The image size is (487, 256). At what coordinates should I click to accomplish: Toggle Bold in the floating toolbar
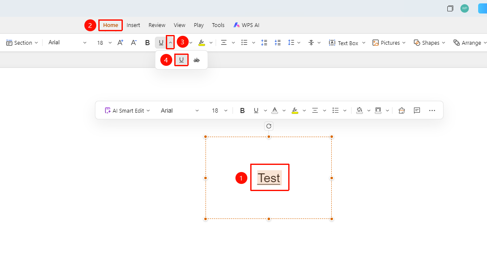(x=243, y=110)
